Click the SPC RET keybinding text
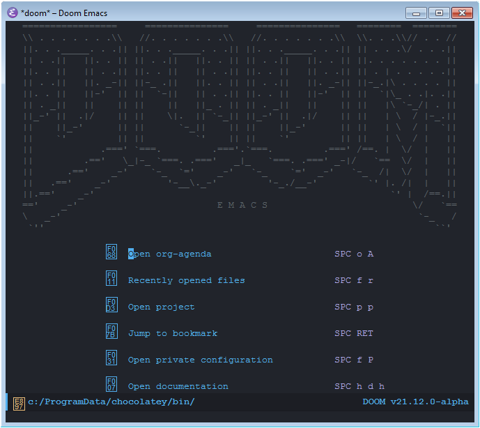This screenshot has height=428, width=480. click(354, 333)
